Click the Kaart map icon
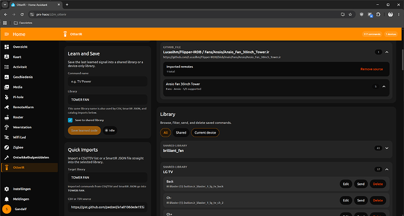Screen dimensions: 404x216 pyautogui.click(x=6, y=57)
